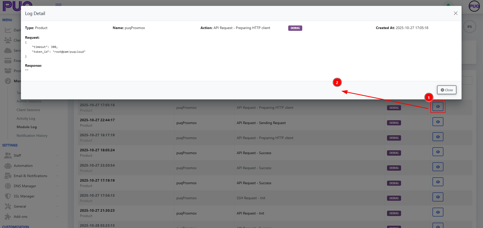View SSH Request - Init log details
The width and height of the screenshot is (483, 228).
pyautogui.click(x=438, y=197)
